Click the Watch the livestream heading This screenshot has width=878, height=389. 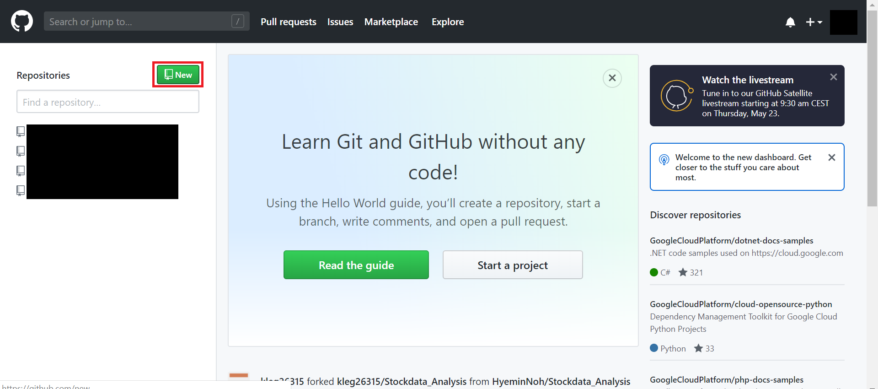748,80
